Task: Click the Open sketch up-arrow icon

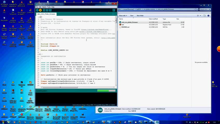Action: click(47, 10)
